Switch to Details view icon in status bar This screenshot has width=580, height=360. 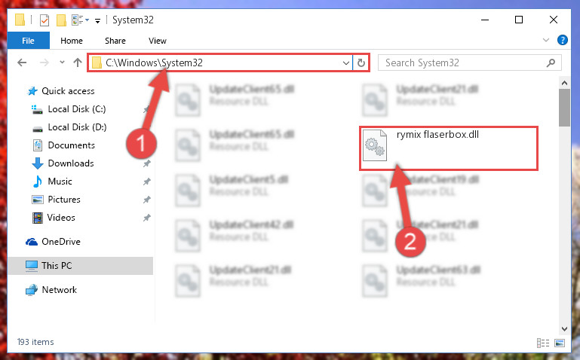click(542, 343)
